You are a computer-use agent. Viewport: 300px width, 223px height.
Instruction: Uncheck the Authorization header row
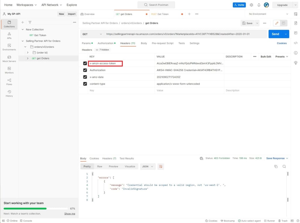click(x=85, y=70)
